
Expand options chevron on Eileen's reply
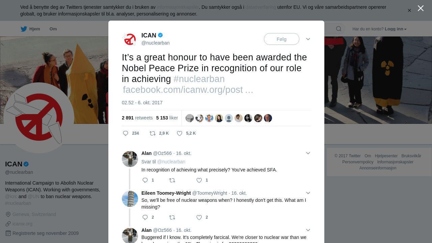pyautogui.click(x=308, y=193)
